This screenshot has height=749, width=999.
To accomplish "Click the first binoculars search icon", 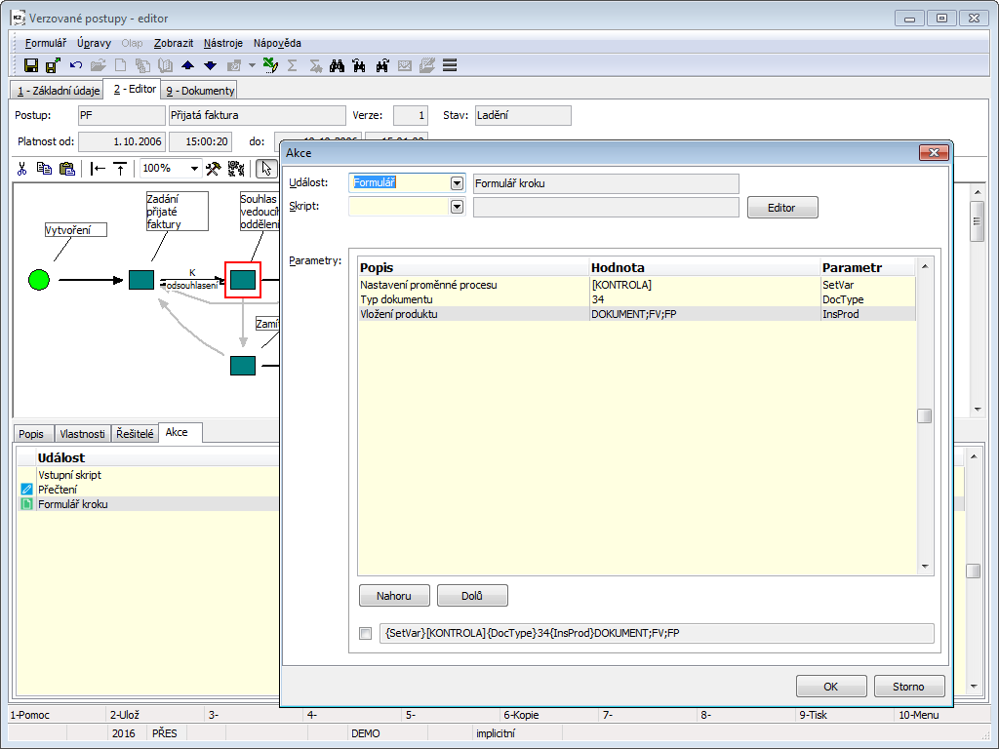I will coord(338,65).
